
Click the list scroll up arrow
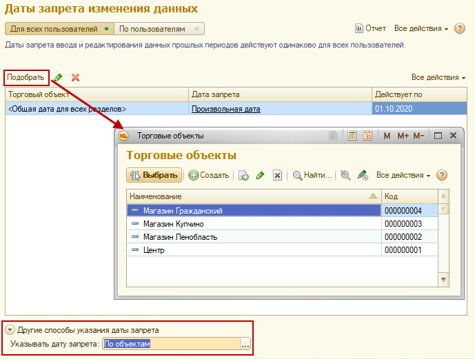pos(443,196)
